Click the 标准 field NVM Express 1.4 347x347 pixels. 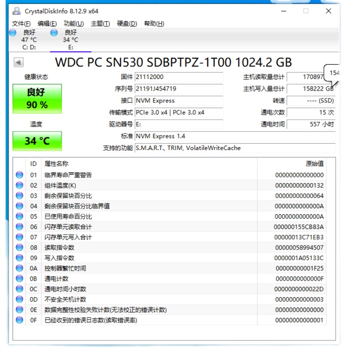(x=235, y=136)
